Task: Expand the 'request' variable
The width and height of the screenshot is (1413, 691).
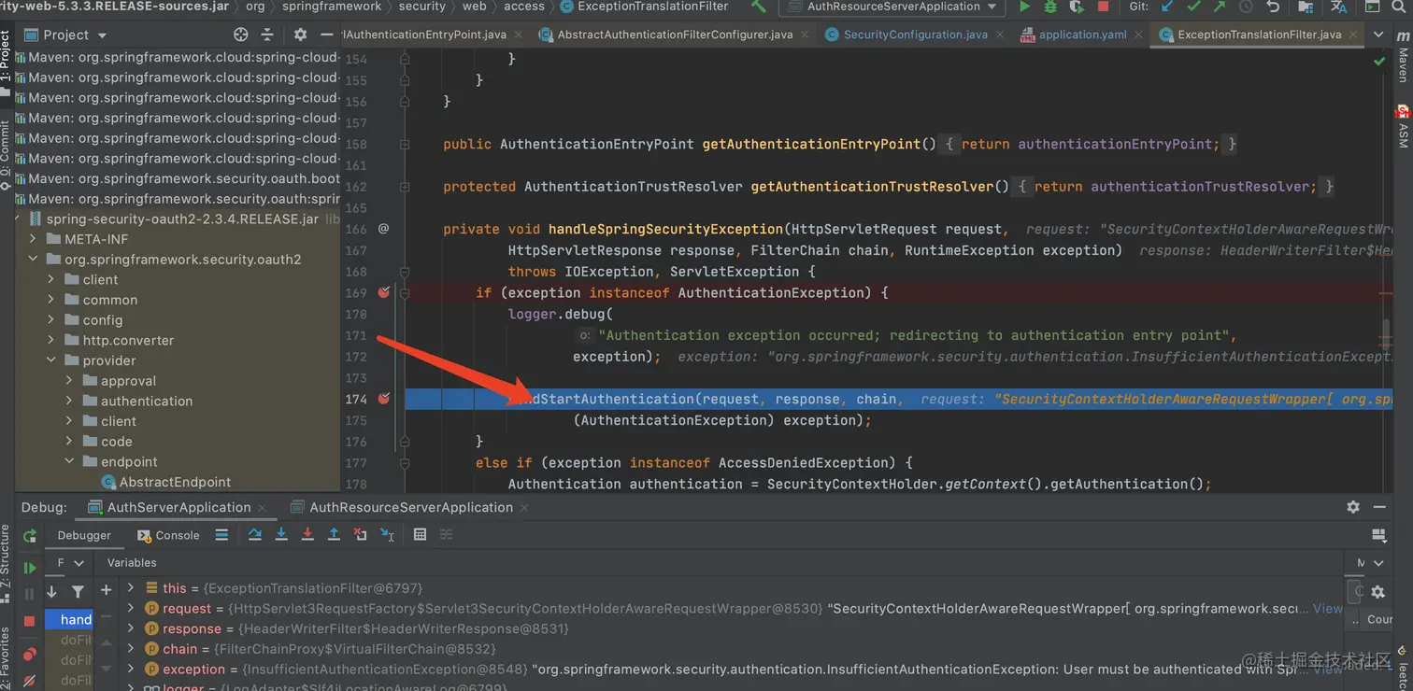Action: (131, 608)
